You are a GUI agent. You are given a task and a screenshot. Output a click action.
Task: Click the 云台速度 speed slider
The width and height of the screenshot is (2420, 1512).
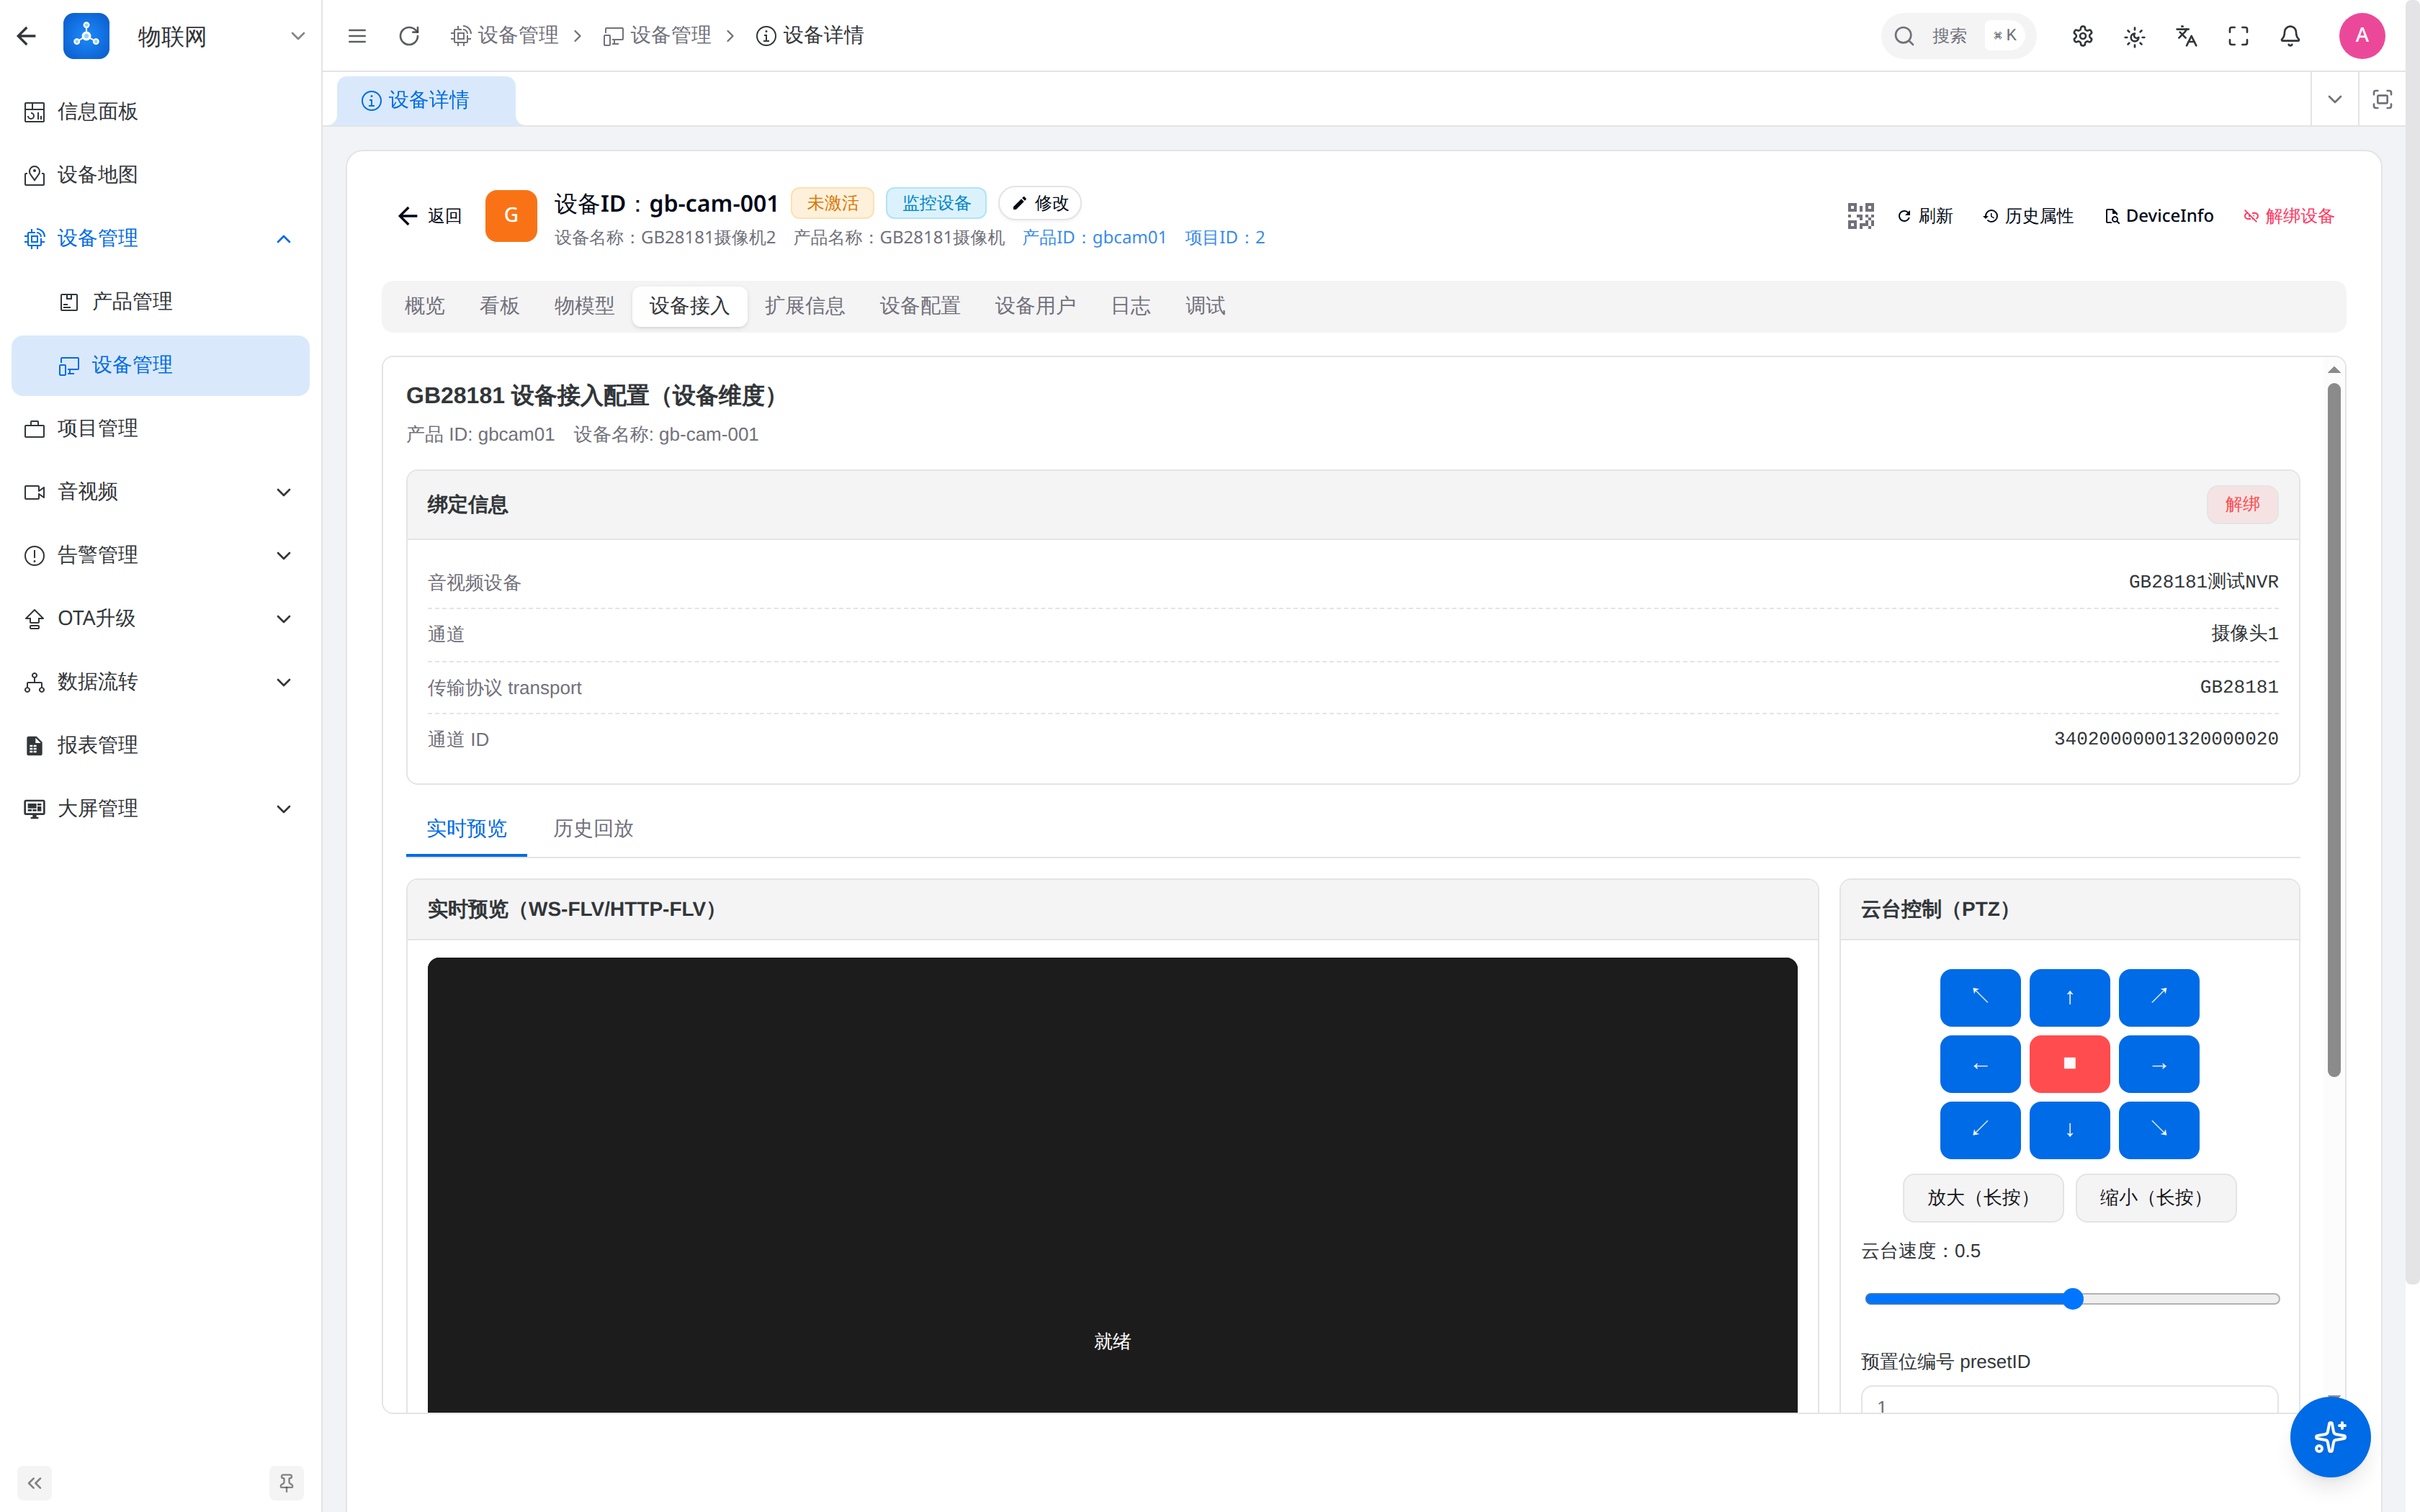click(x=2072, y=1299)
